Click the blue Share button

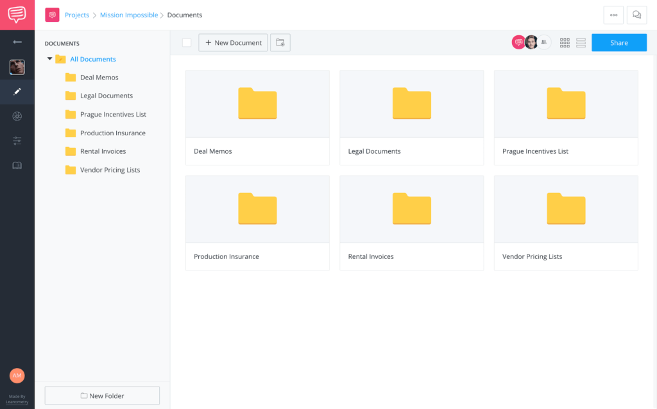pos(619,42)
